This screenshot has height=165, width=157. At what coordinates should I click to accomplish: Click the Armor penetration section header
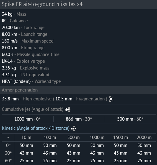click(78, 90)
